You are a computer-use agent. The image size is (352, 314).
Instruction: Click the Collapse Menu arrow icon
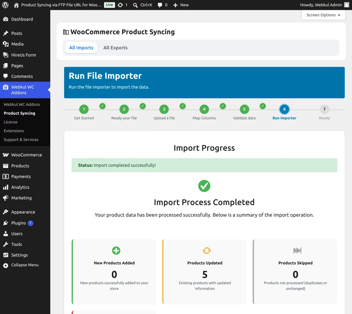coord(6,265)
